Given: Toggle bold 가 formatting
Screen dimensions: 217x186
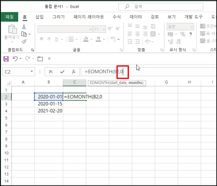Looking at the screenshot, I should click(41, 39).
